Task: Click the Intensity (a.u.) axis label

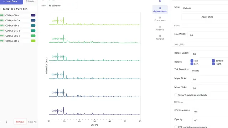Action: pos(46,66)
